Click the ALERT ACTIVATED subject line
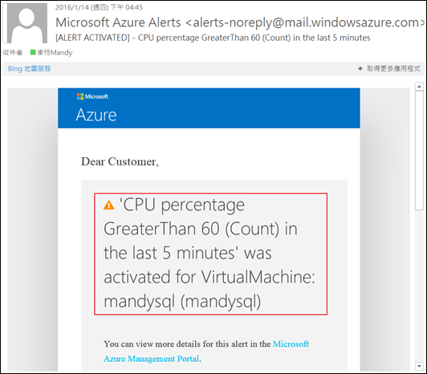427x374 pixels. click(x=213, y=38)
